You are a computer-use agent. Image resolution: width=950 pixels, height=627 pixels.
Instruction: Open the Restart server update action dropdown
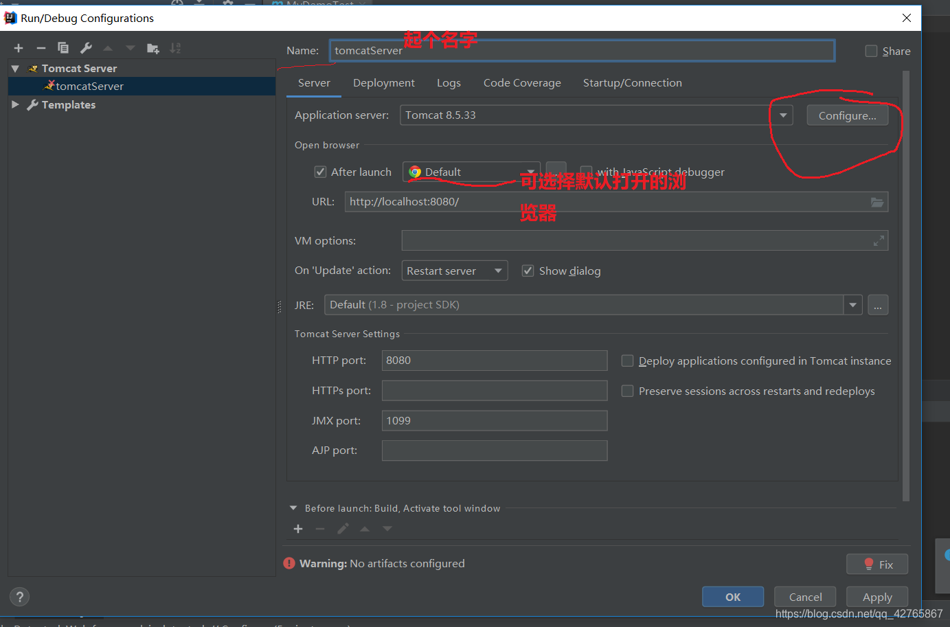pyautogui.click(x=498, y=271)
